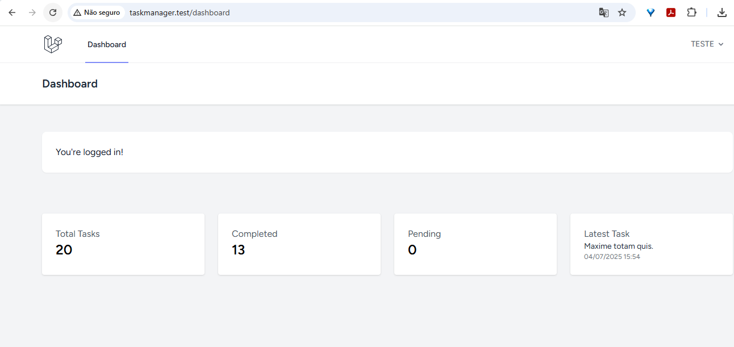Open the Dashboard heading link

69,83
